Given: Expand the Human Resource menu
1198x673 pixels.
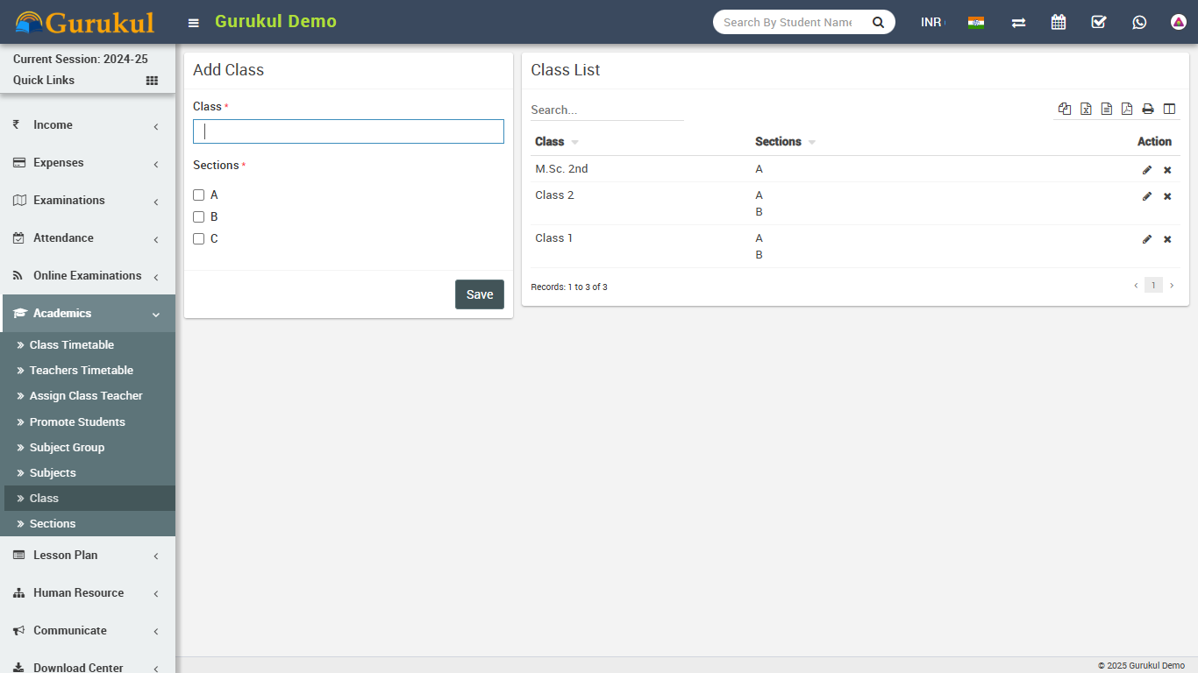Looking at the screenshot, I should click(88, 593).
